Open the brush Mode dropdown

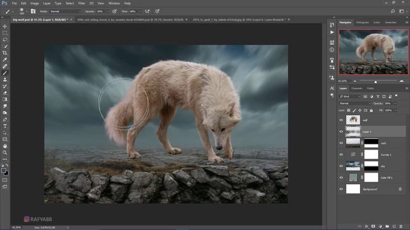[x=65, y=11]
